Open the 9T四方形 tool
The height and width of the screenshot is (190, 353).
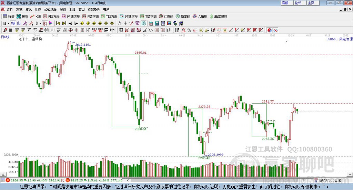pos(129,17)
